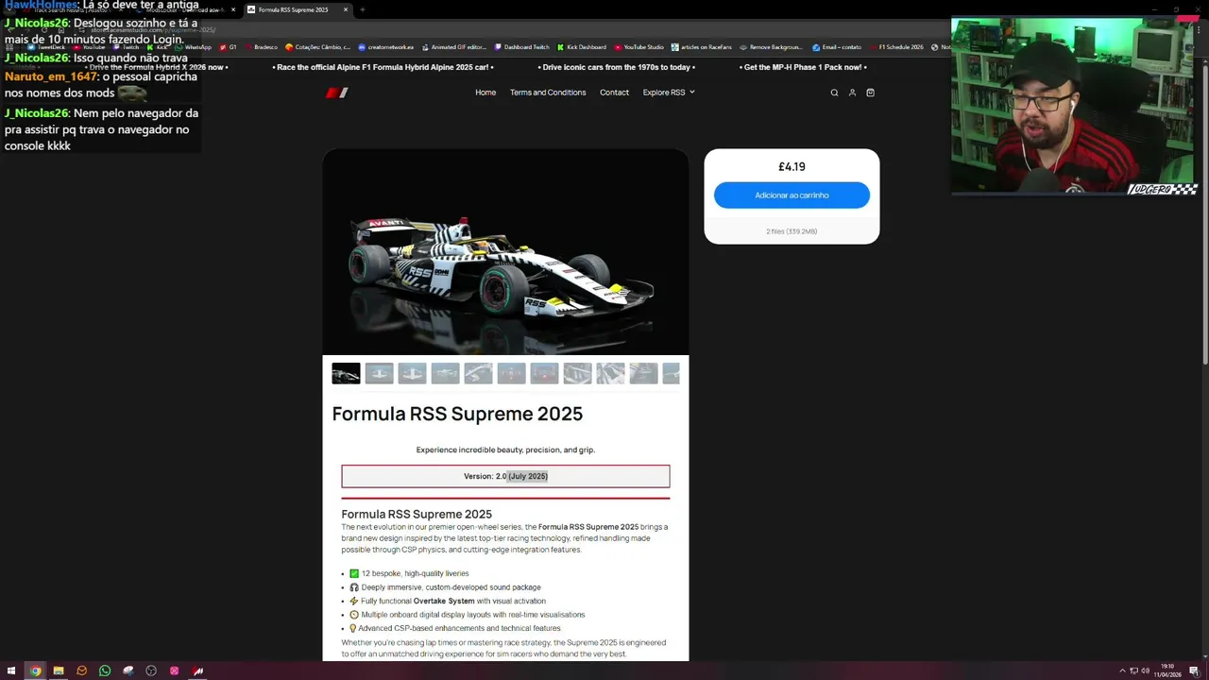Open WhatsApp from the taskbar
This screenshot has width=1209, height=680.
(x=105, y=671)
